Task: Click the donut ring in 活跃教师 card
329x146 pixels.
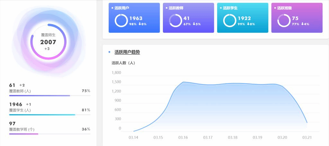Action: point(175,21)
